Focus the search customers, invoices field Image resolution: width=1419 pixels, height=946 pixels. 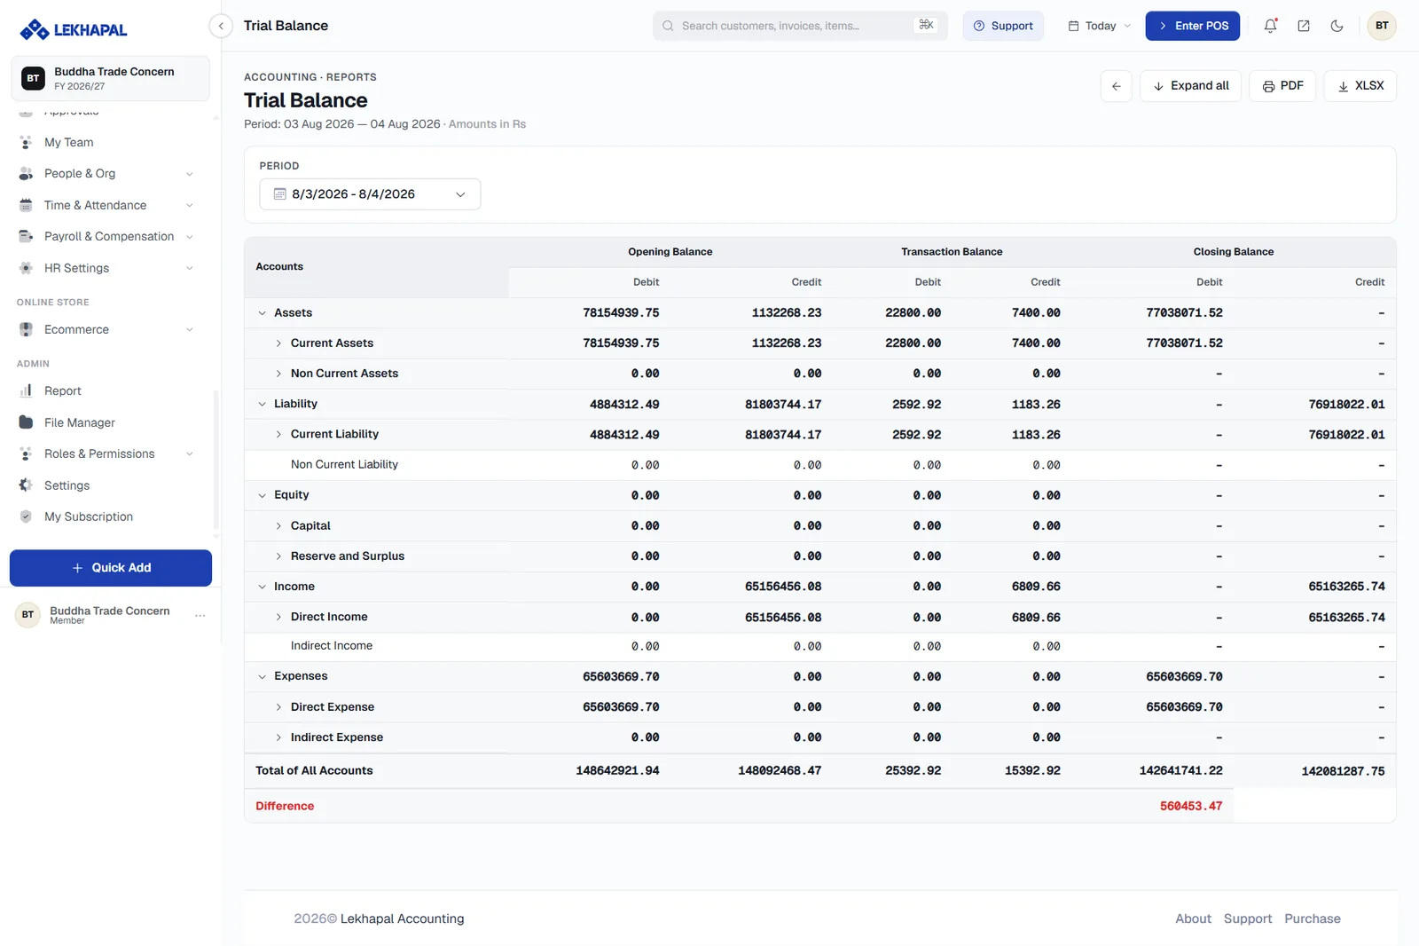coord(800,26)
